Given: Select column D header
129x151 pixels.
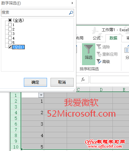Looking at the screenshot, I should pos(101,90).
